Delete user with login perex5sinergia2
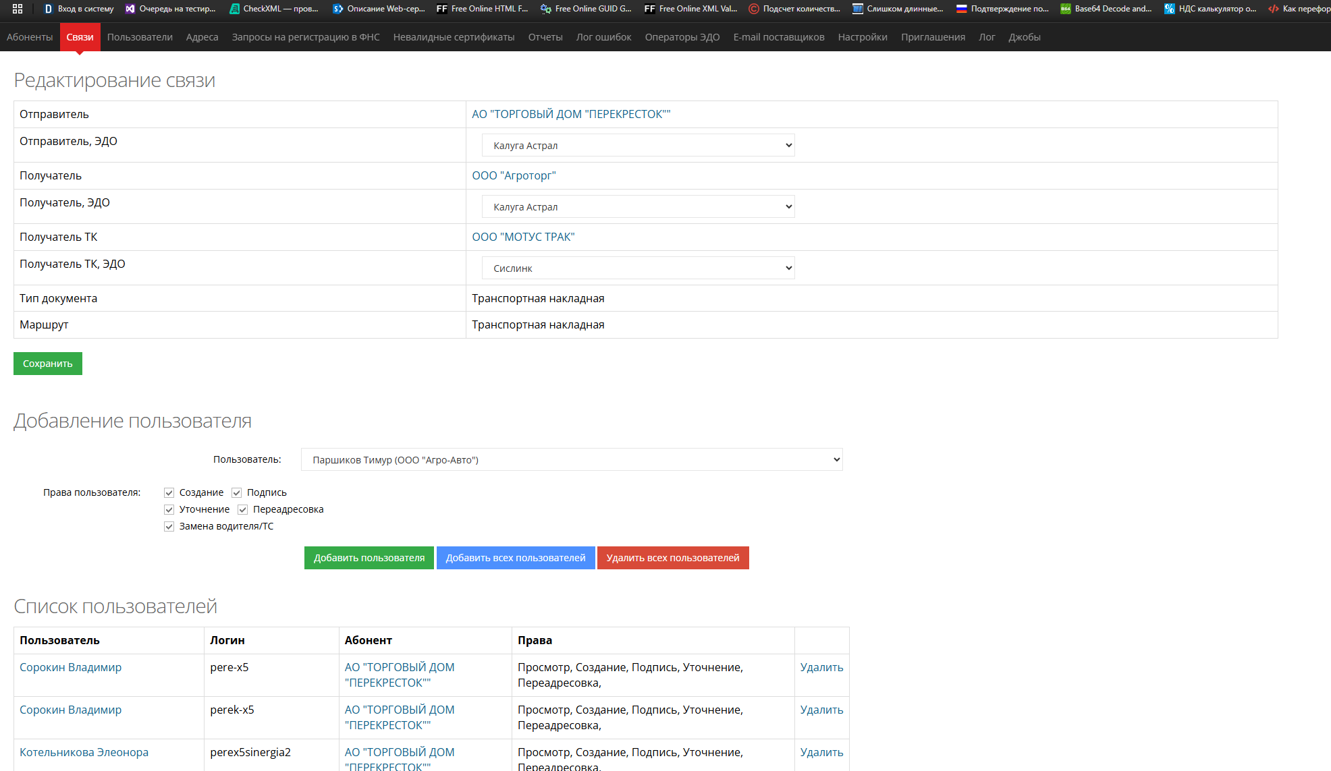This screenshot has height=771, width=1331. [821, 752]
